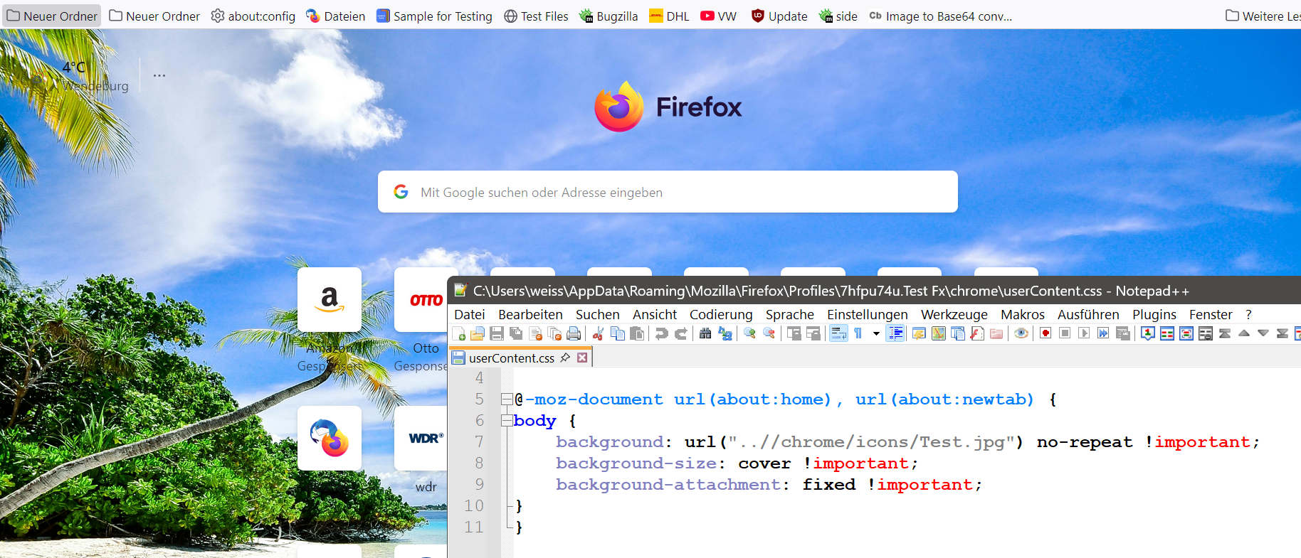Cut selection with the scissors icon
The height and width of the screenshot is (558, 1301).
(x=598, y=333)
